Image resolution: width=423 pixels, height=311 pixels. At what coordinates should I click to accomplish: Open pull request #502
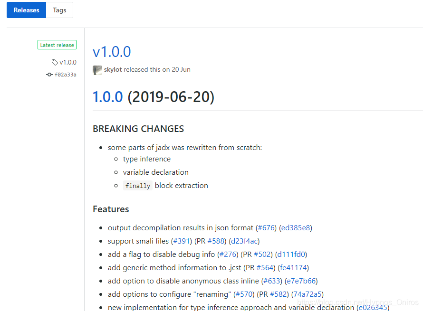pyautogui.click(x=262, y=254)
